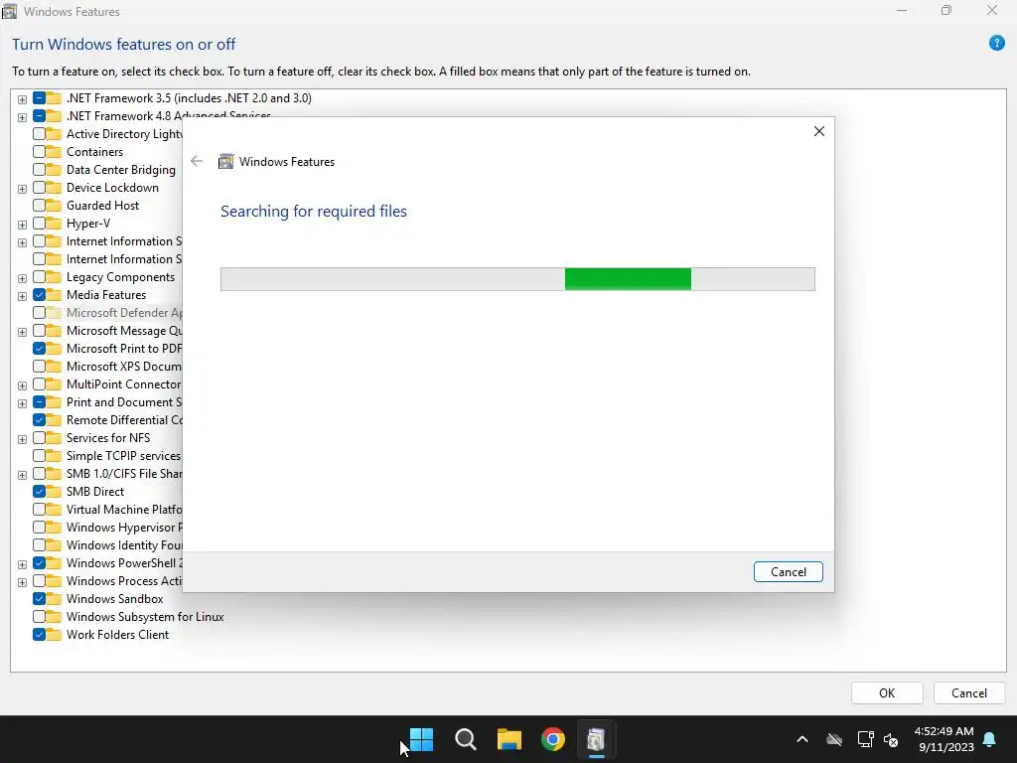Click the muted volume tray icon
The width and height of the screenshot is (1017, 763).
click(891, 739)
